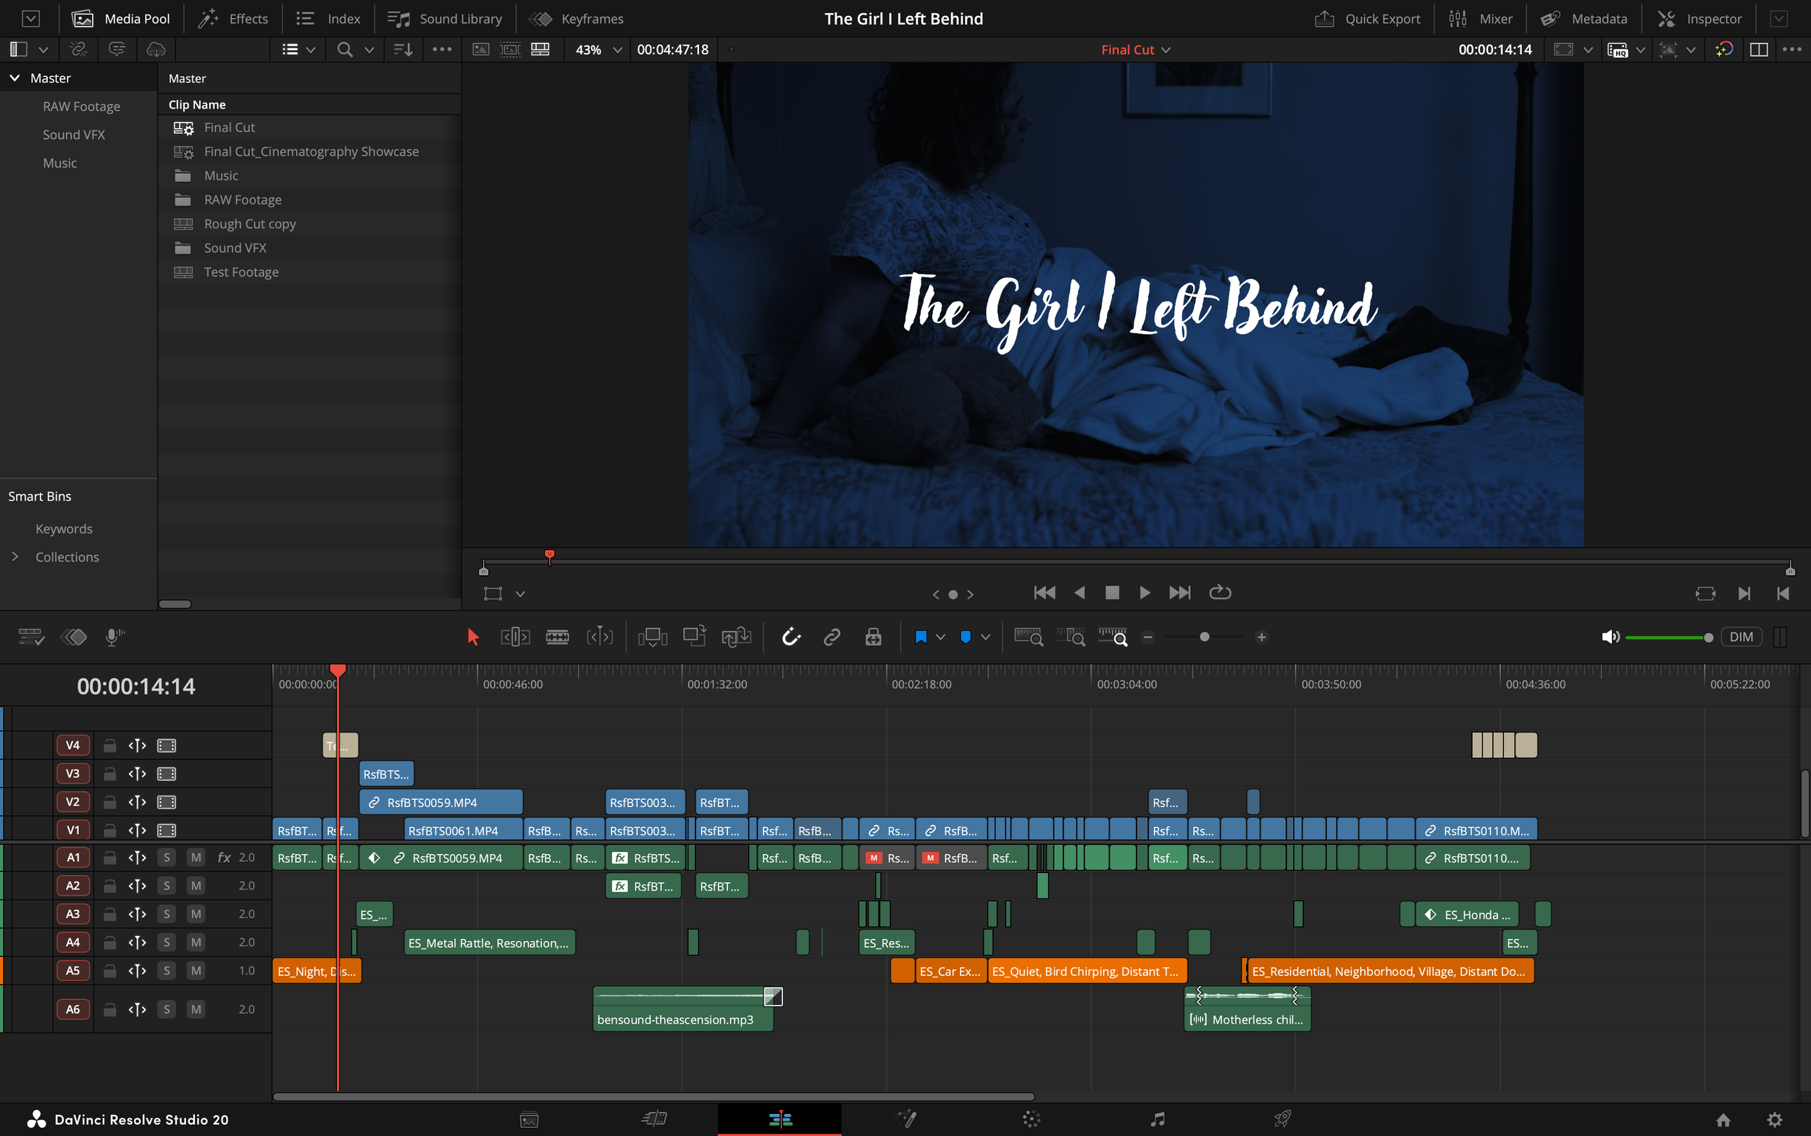Solo audio track A5
The width and height of the screenshot is (1811, 1136).
pos(167,970)
